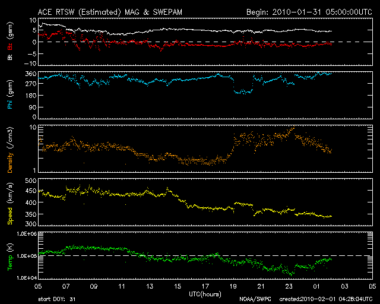
Task: Click the plot title 'ACE RTSW (Estimated) MAG & SWEPAM'
Action: coord(110,12)
